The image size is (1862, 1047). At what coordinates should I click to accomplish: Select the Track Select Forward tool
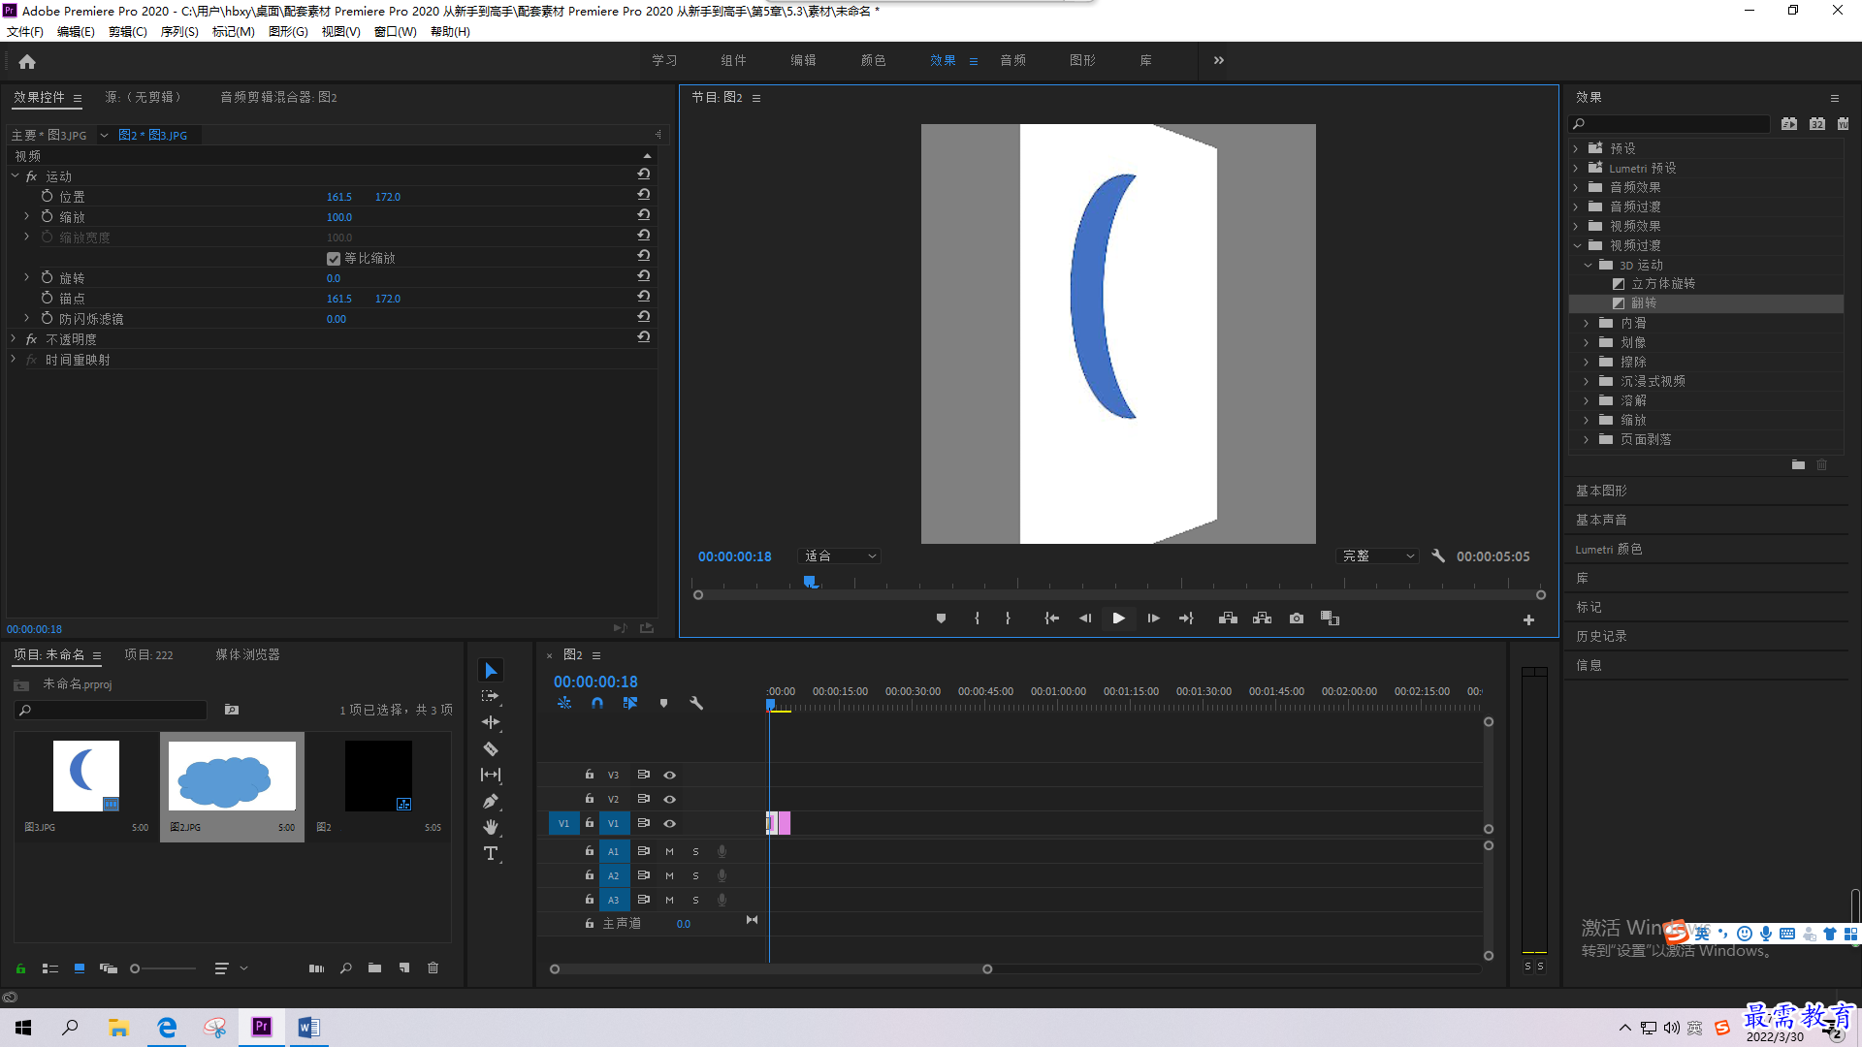pos(491,697)
